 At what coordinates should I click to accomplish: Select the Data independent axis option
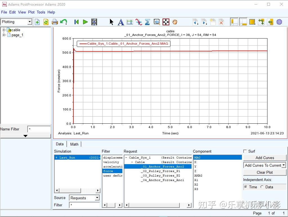click(x=262, y=187)
